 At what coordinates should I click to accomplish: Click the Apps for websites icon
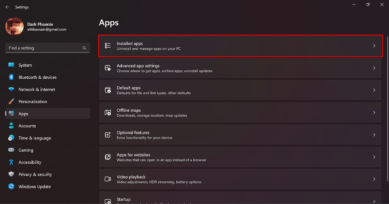[x=108, y=157]
